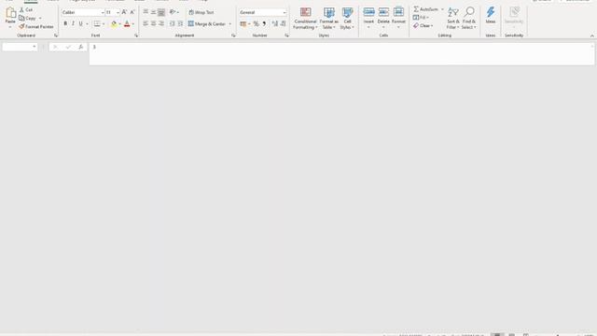The image size is (597, 336).
Task: Open Sort & Filter menu
Action: [x=452, y=18]
